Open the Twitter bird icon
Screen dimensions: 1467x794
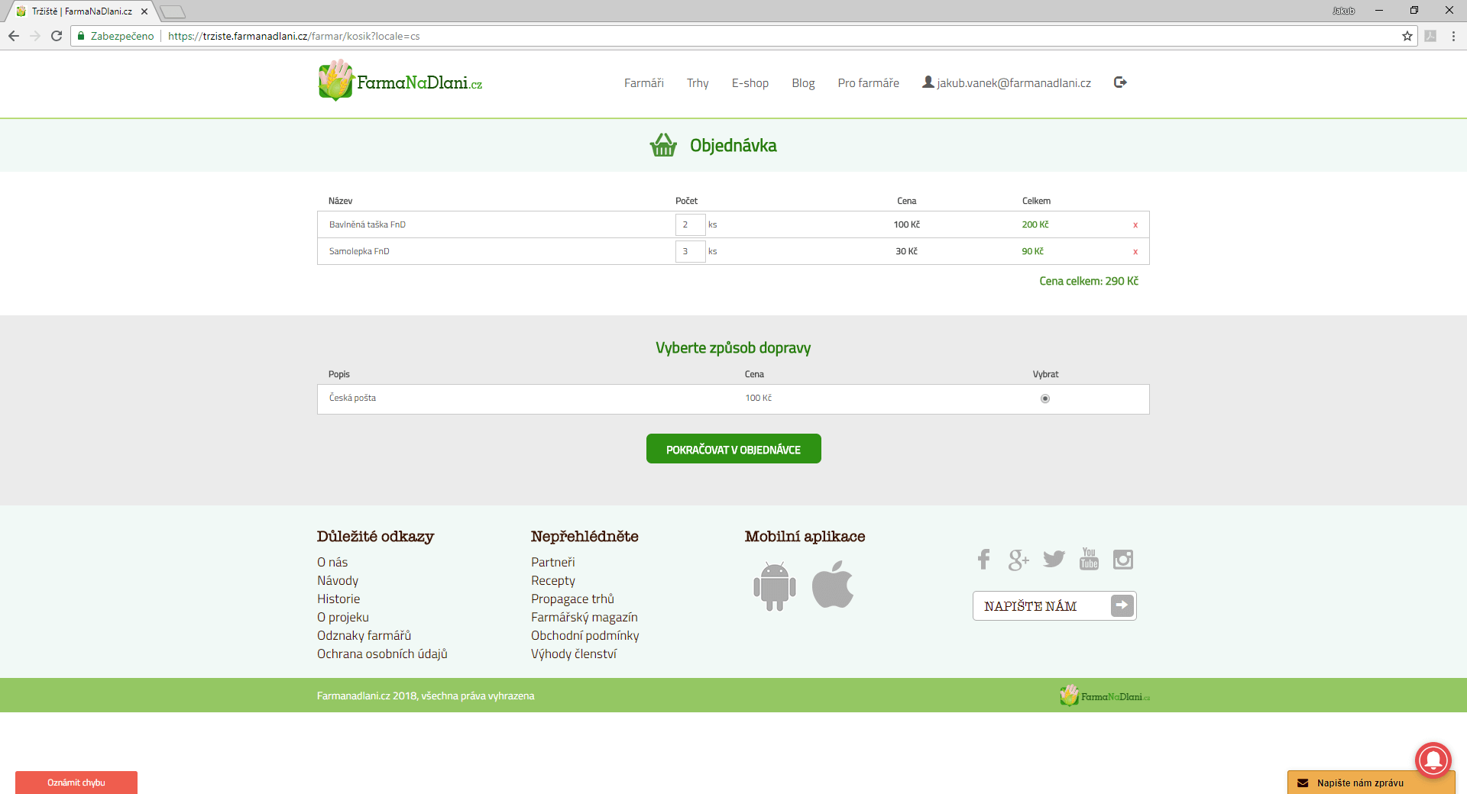click(x=1054, y=560)
